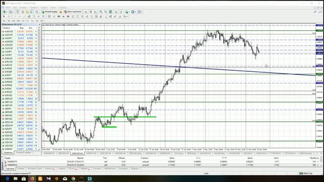The height and width of the screenshot is (182, 324).
Task: Open the Графики menu
Action: click(34, 8)
